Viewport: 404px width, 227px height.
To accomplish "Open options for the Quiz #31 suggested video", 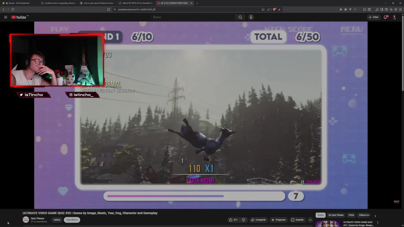I will [x=378, y=223].
